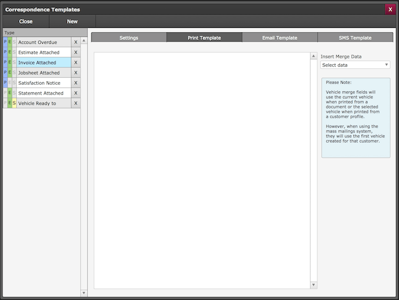Click the blue P indicator for Account Overdue
The height and width of the screenshot is (300, 399).
5,42
